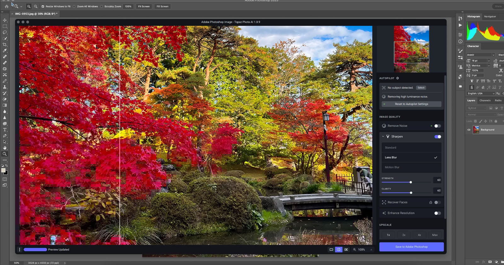
Task: Choose the Zoom In magnifier mode
Action: pos(29,6)
